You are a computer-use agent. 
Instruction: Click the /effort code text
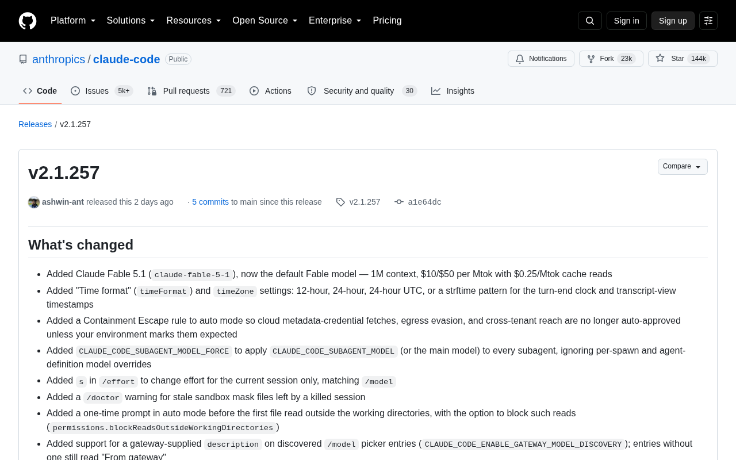point(118,382)
